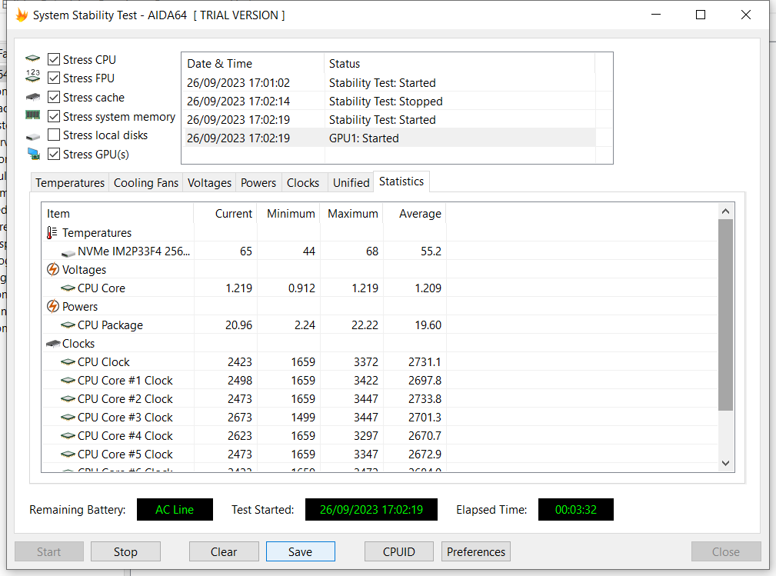
Task: Stop the stability test
Action: [125, 551]
